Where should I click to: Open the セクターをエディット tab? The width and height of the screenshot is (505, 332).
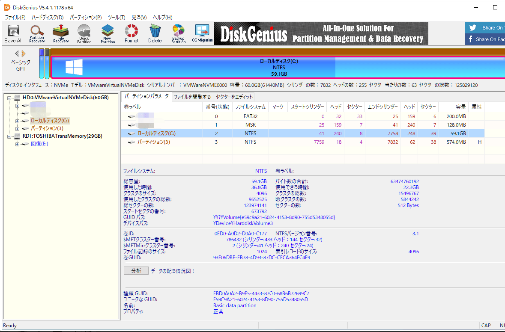[234, 97]
